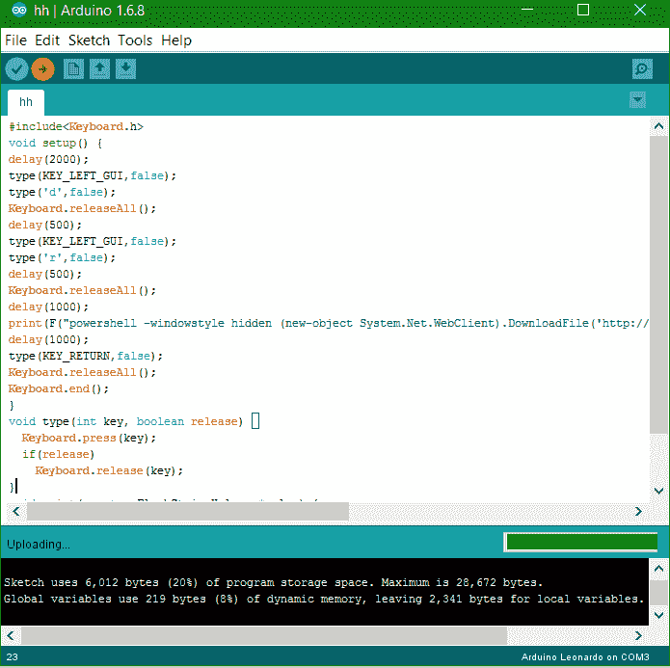Viewport: 670px width, 668px height.
Task: Click the Keyboard.end(); line
Action: pos(59,388)
